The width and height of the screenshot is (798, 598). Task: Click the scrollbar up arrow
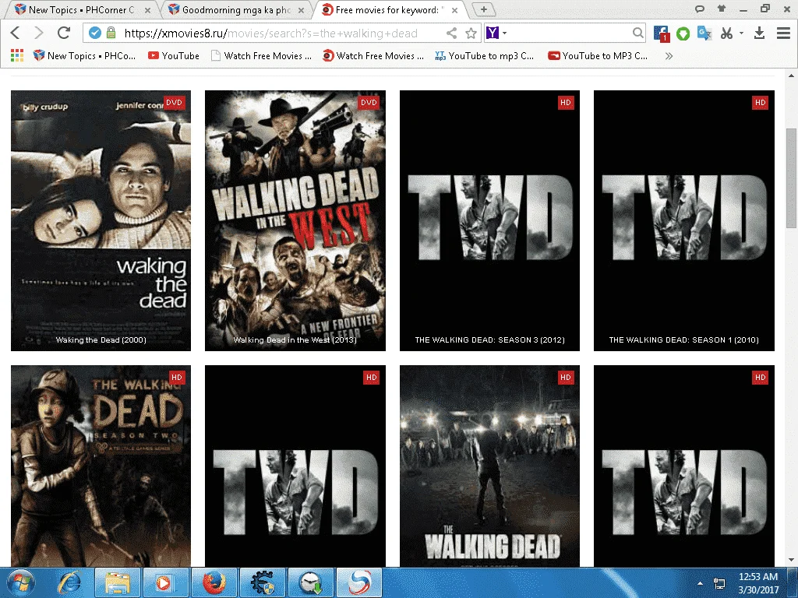tap(791, 76)
